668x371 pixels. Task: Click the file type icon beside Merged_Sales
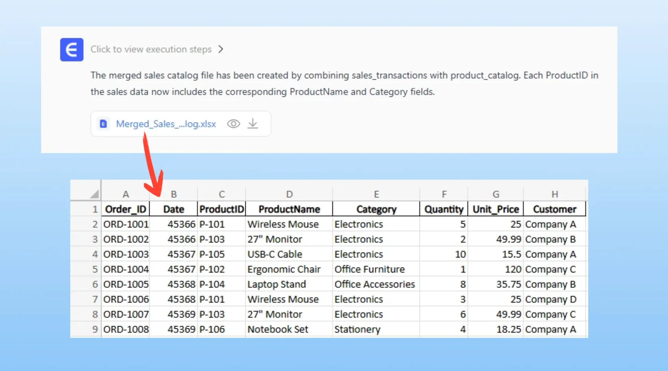pos(104,124)
